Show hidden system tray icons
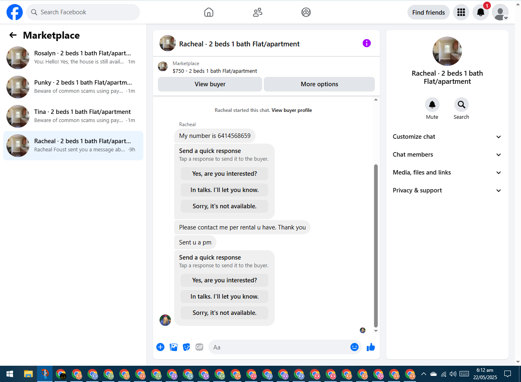 tap(424, 374)
